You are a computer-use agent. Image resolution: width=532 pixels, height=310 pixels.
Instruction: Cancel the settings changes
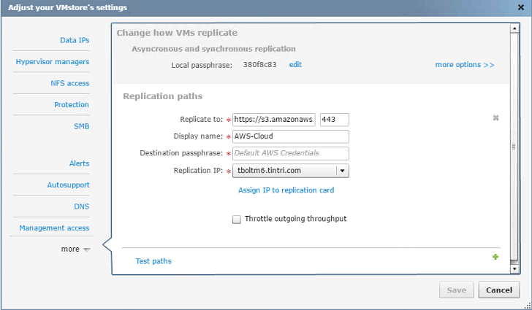498,290
